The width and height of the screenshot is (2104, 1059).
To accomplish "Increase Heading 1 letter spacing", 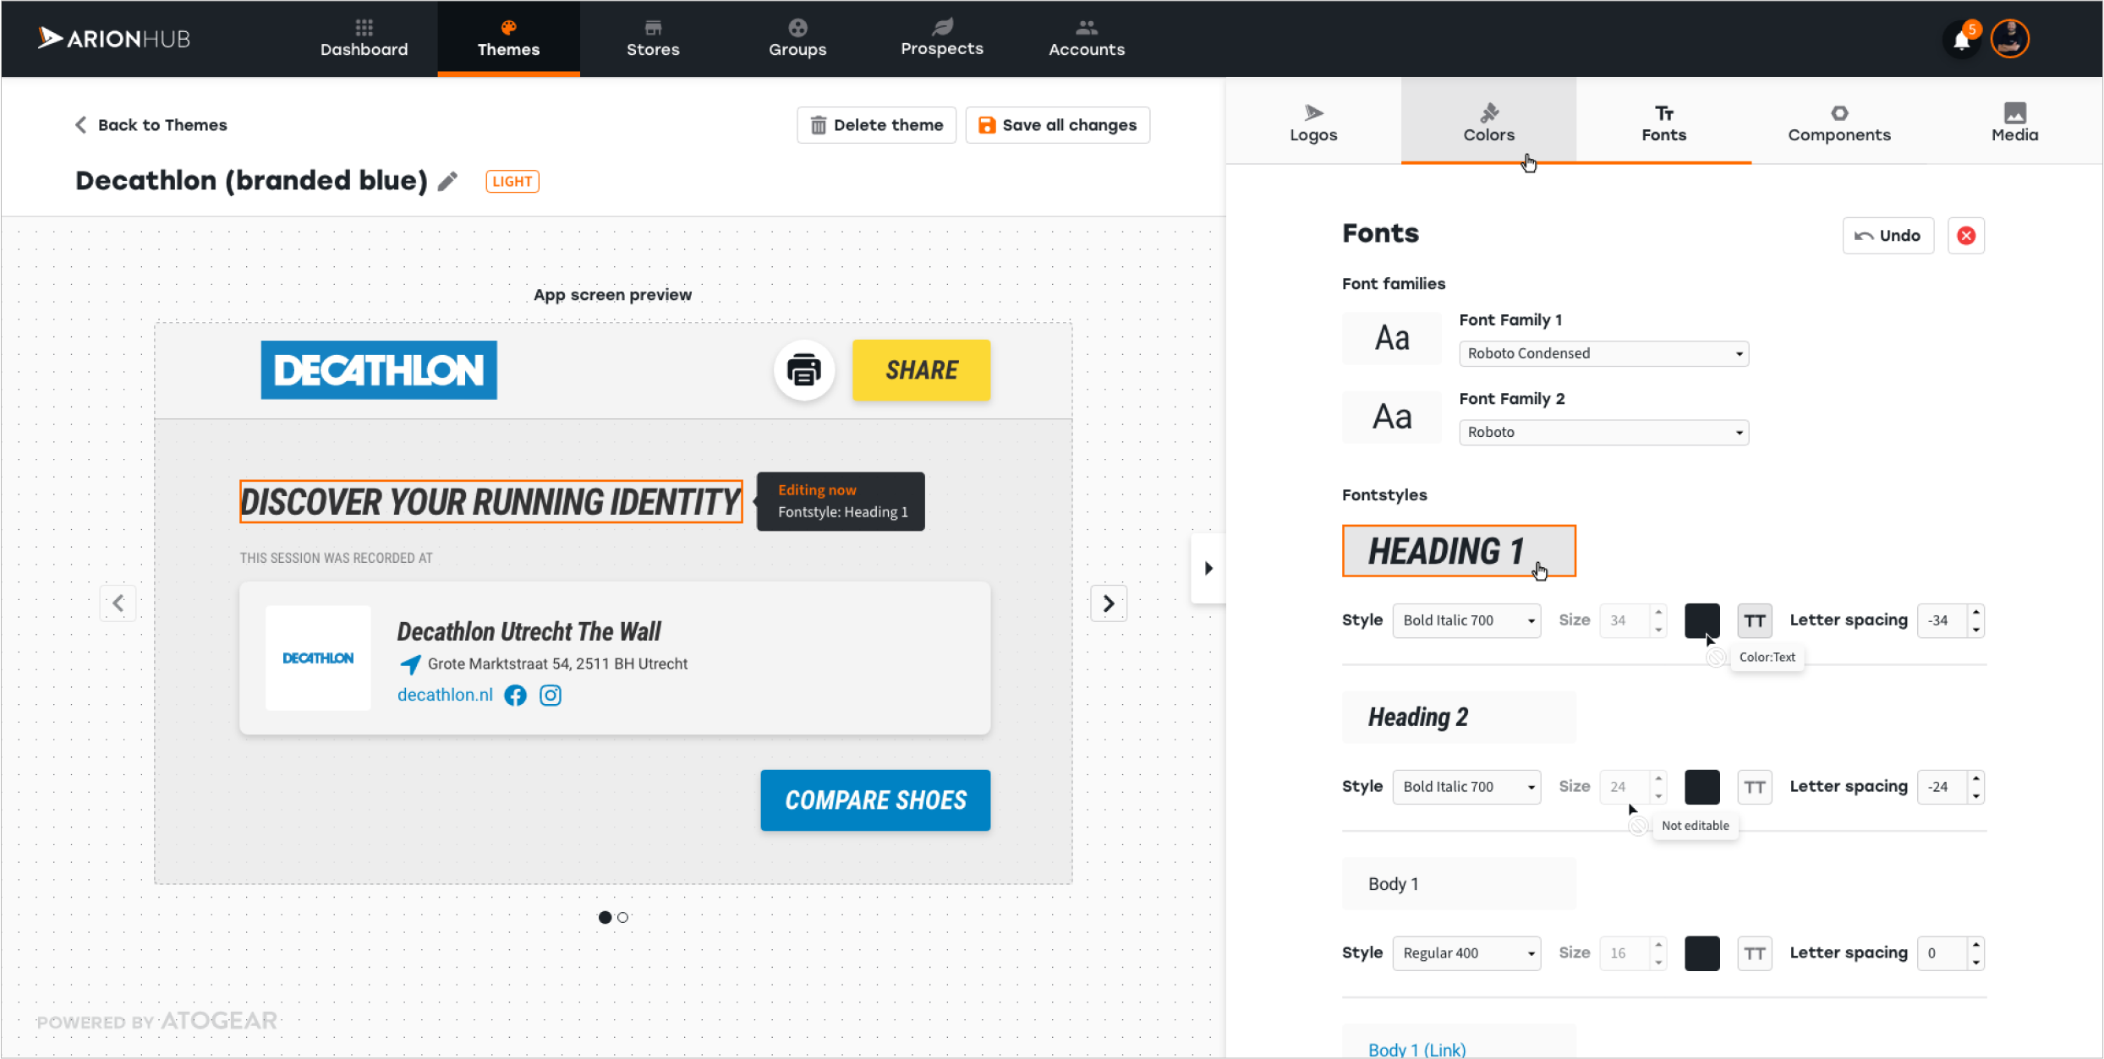I will point(1975,612).
